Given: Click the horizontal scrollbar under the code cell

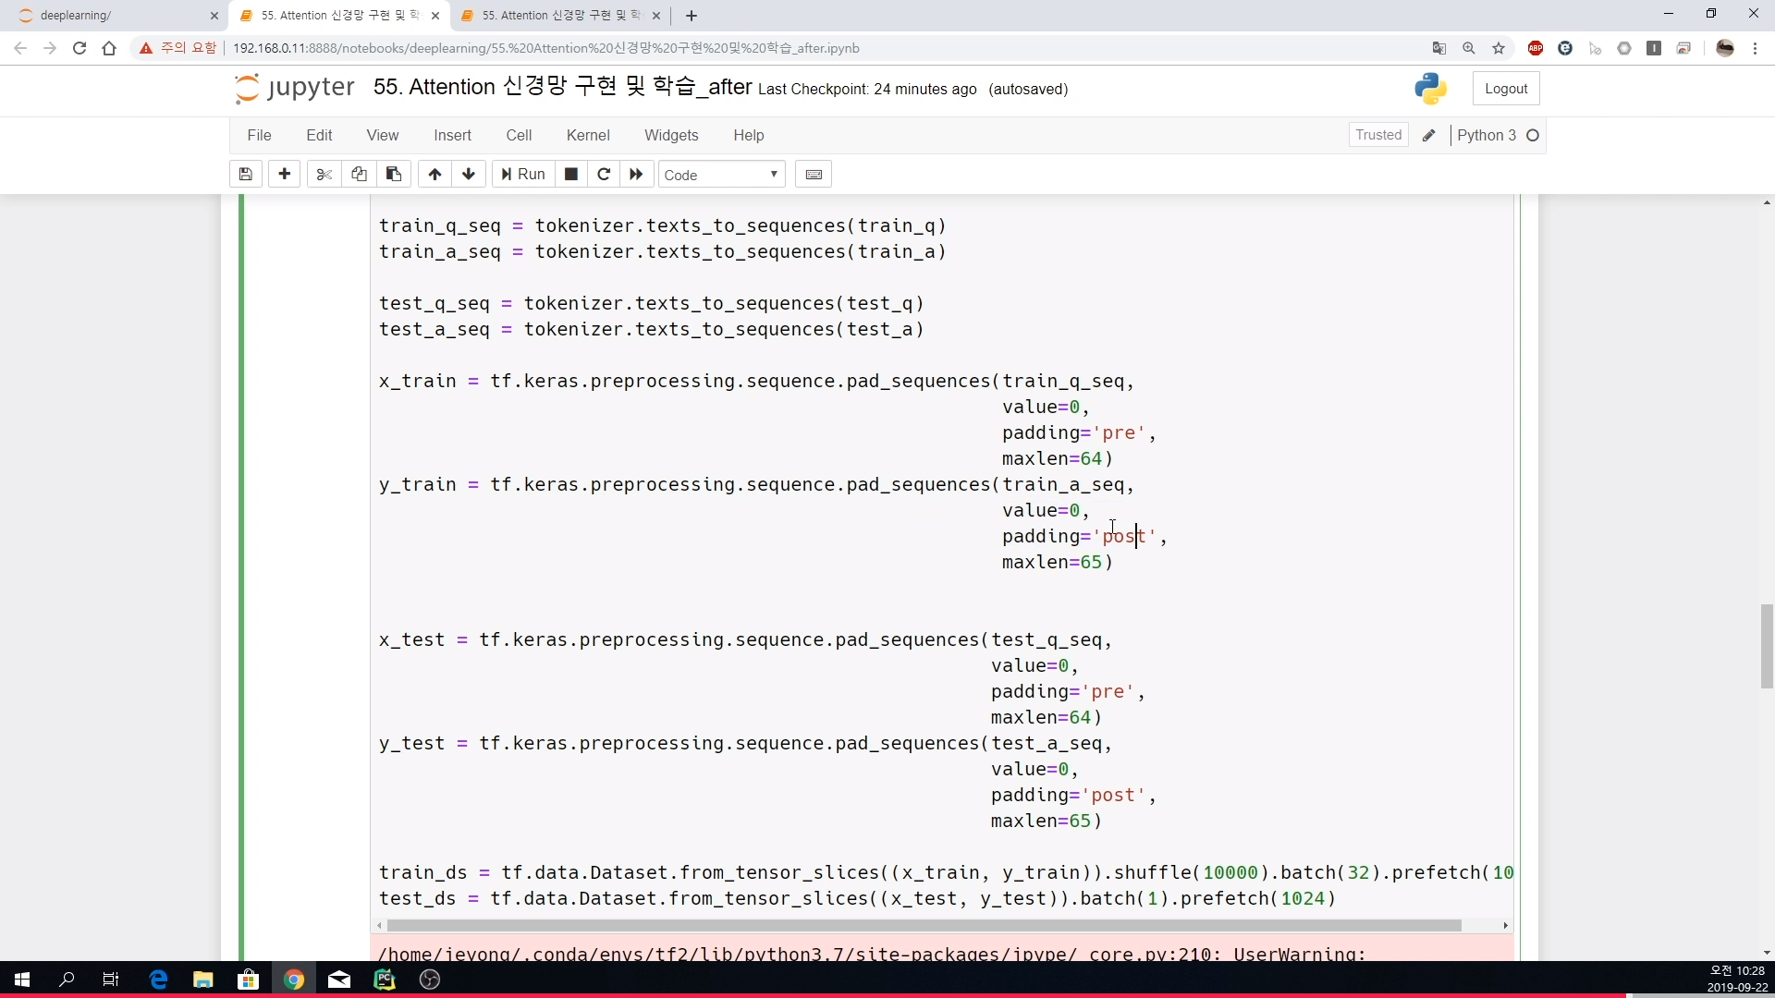Looking at the screenshot, I should [924, 925].
